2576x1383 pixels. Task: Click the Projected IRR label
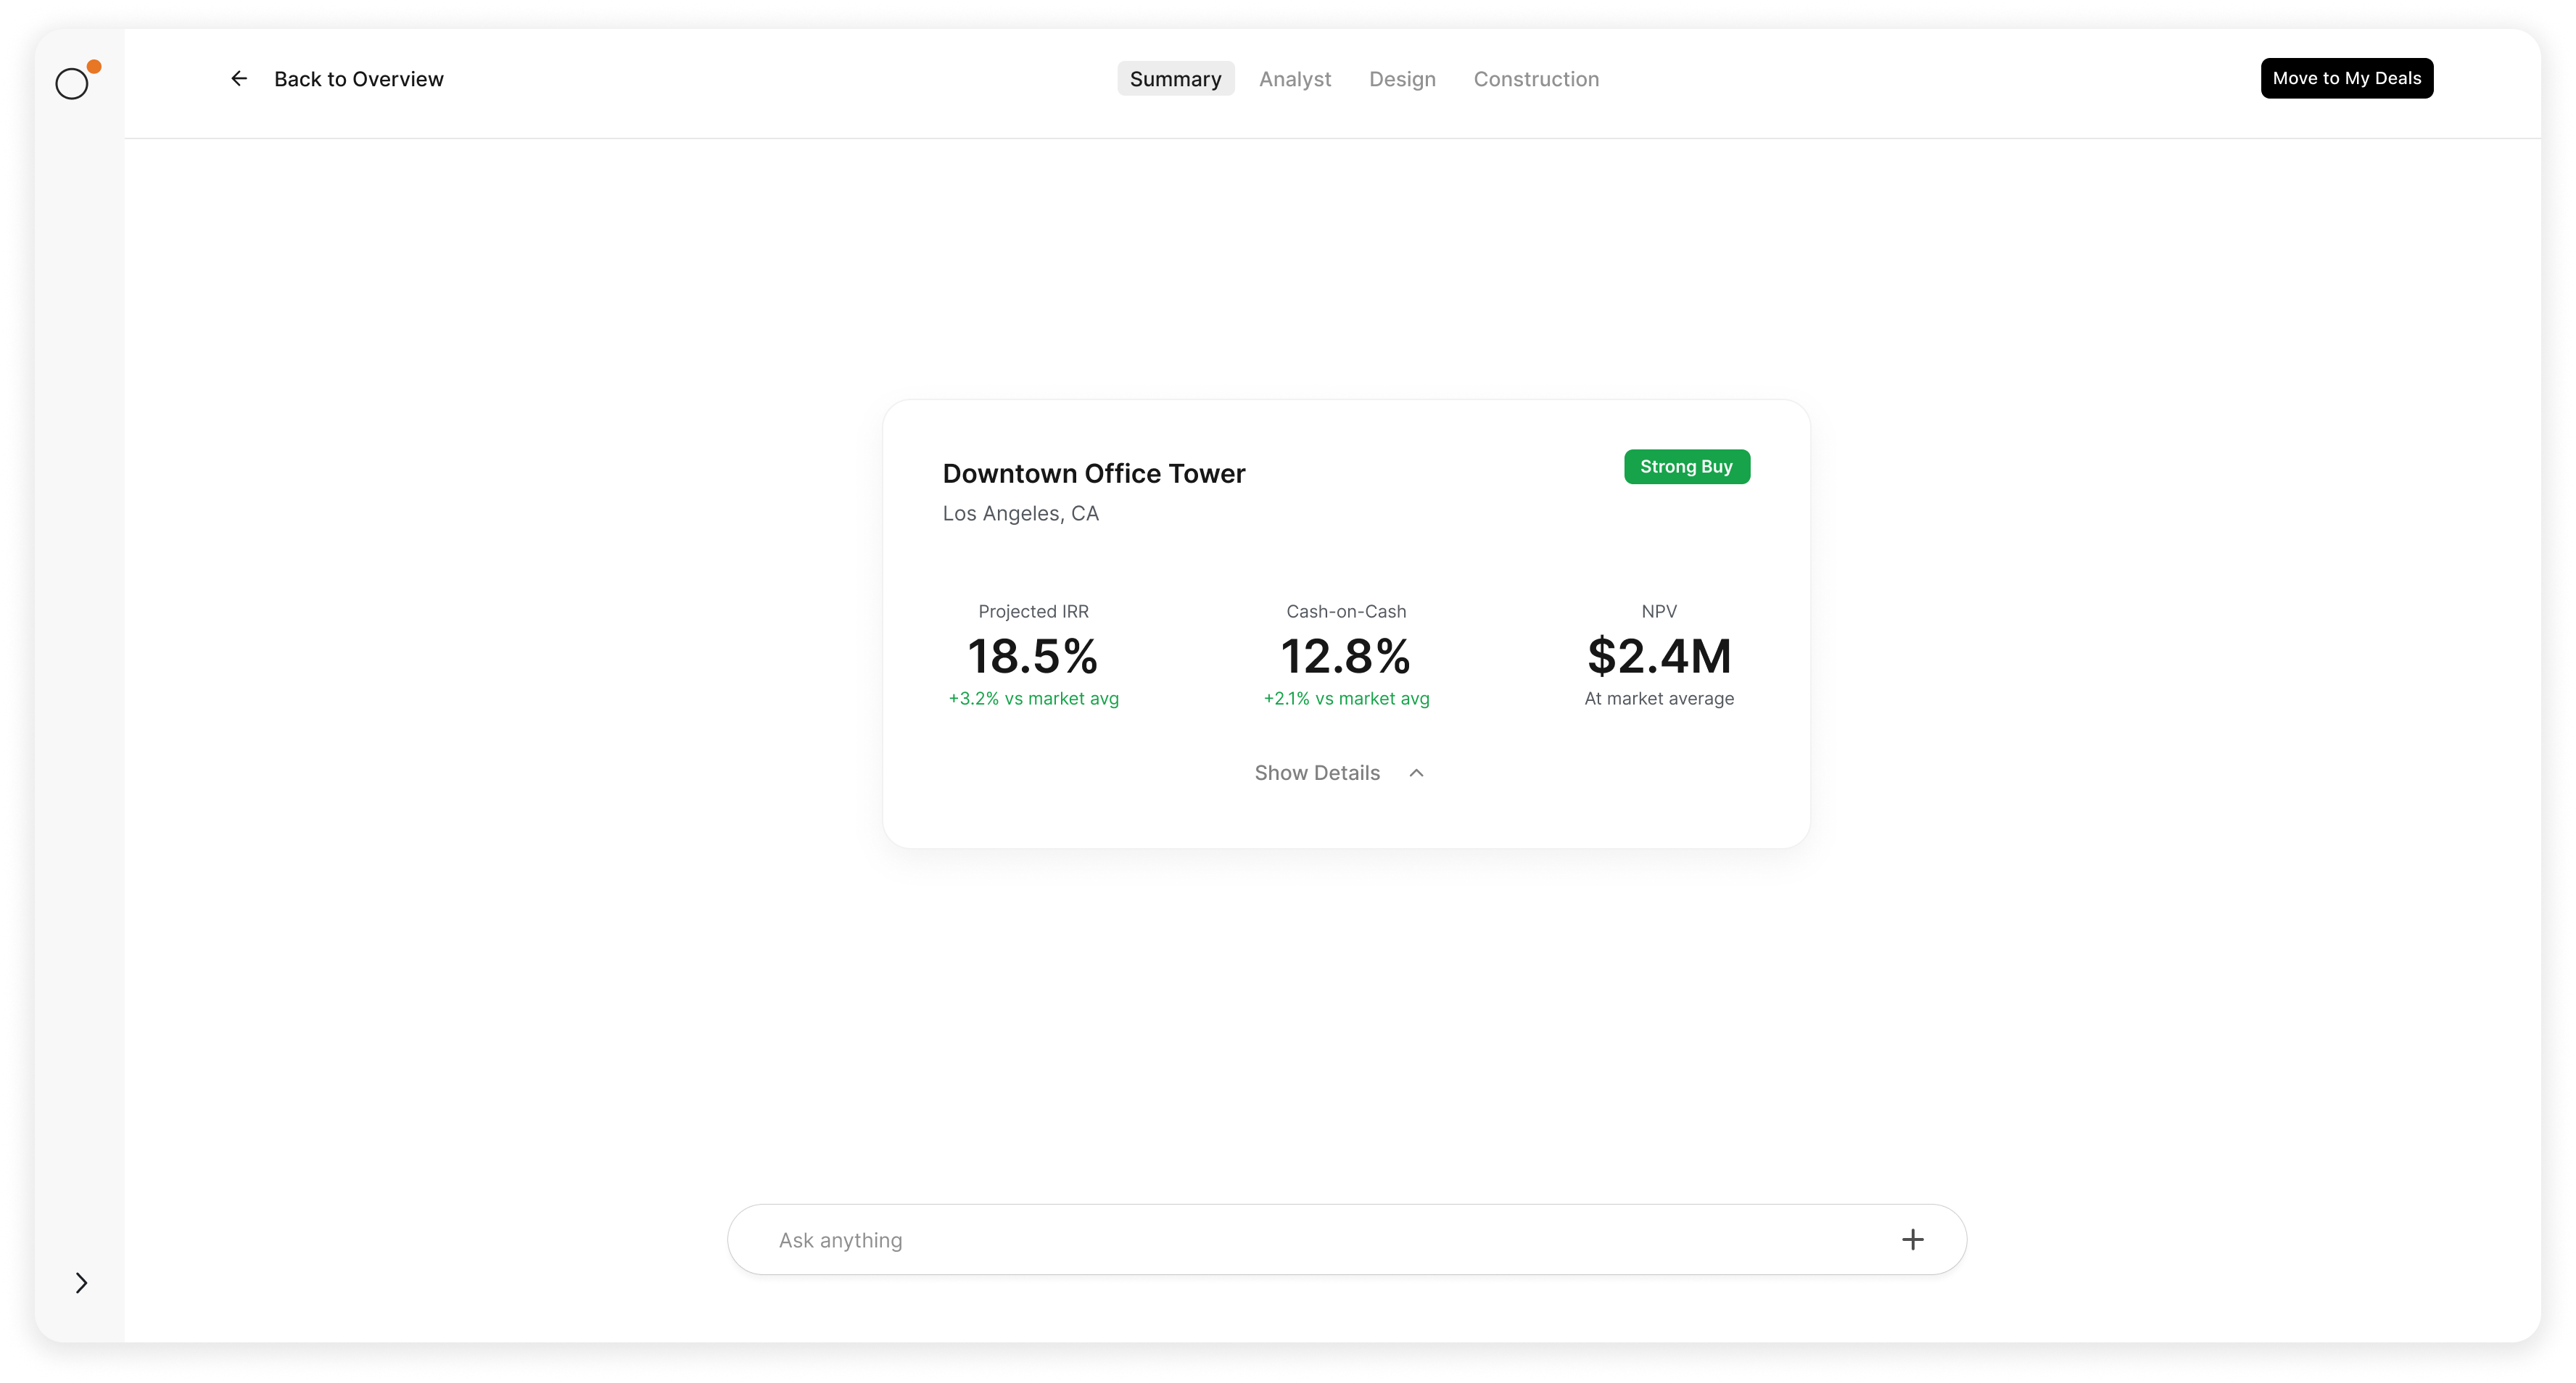[1033, 610]
